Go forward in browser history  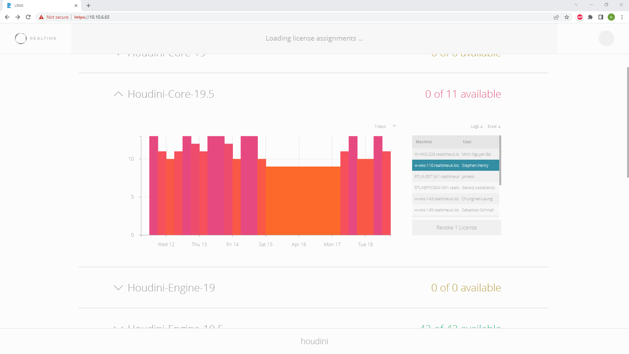coord(18,17)
